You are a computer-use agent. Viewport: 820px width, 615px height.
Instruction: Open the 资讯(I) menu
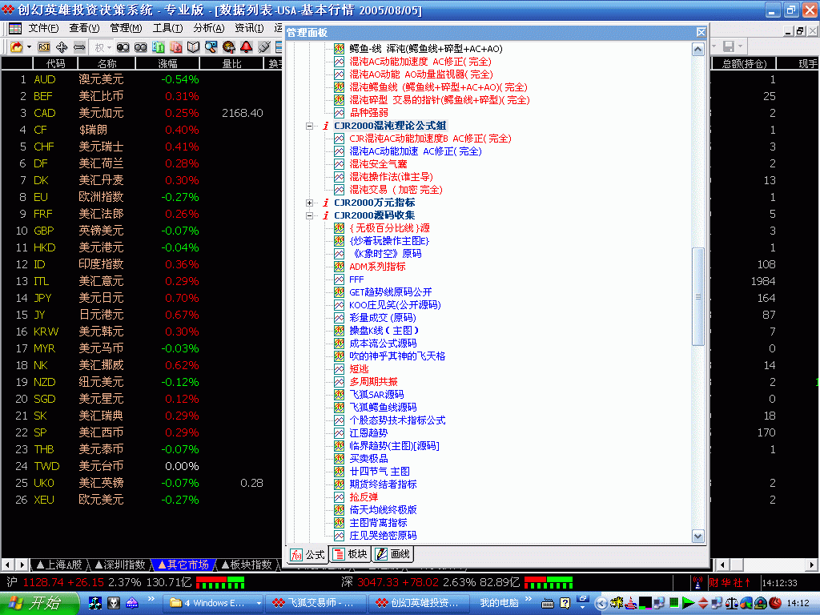(249, 28)
